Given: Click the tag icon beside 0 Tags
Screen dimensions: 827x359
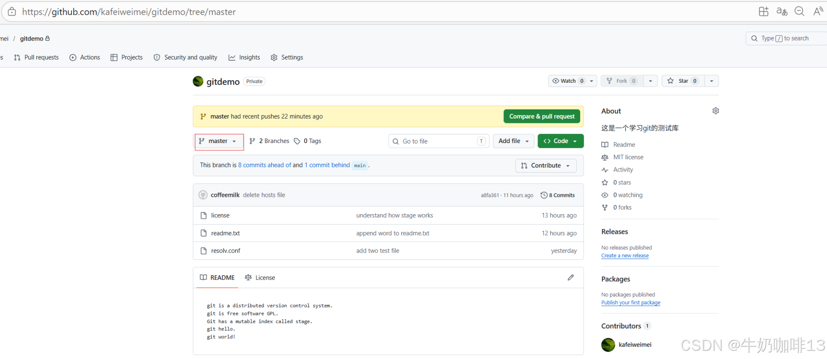Looking at the screenshot, I should point(297,141).
